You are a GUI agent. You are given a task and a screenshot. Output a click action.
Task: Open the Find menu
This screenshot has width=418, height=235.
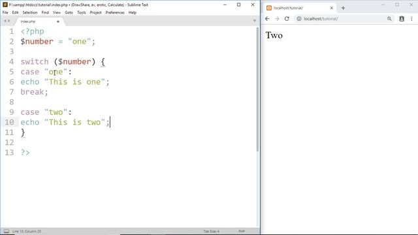(45, 12)
